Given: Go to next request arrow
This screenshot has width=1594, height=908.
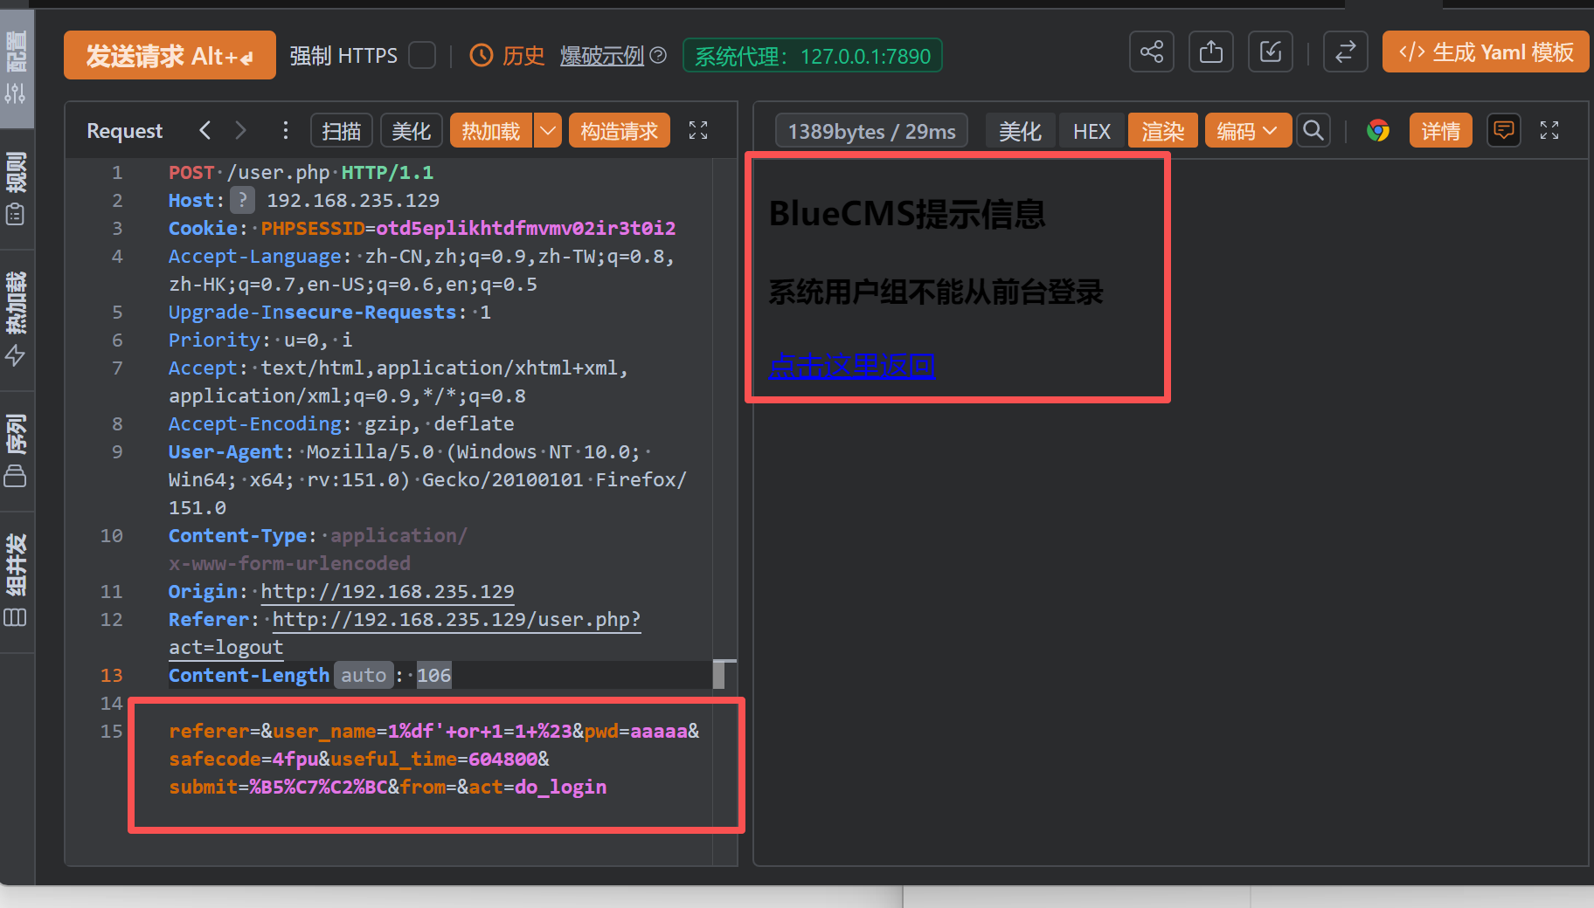Looking at the screenshot, I should pos(240,131).
